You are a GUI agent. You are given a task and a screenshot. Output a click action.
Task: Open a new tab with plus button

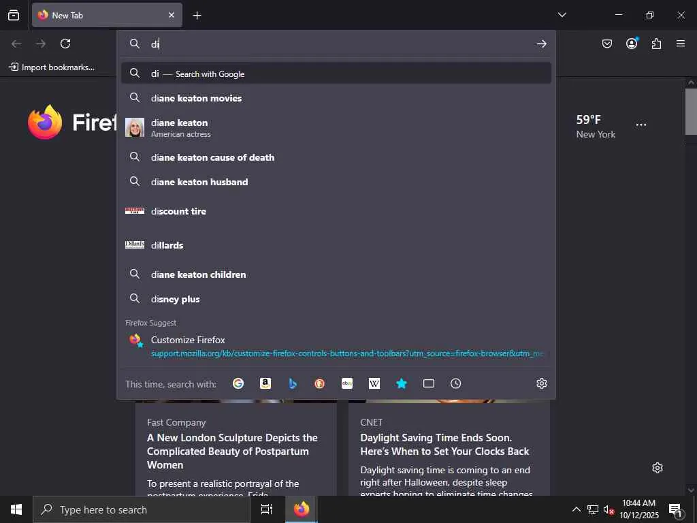[197, 16]
